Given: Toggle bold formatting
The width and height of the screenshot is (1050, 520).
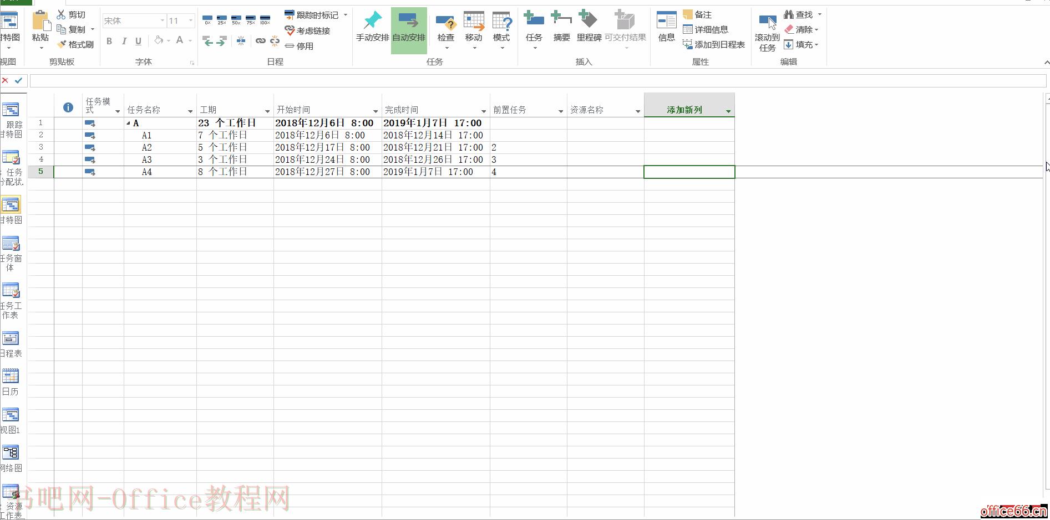Looking at the screenshot, I should pos(109,40).
